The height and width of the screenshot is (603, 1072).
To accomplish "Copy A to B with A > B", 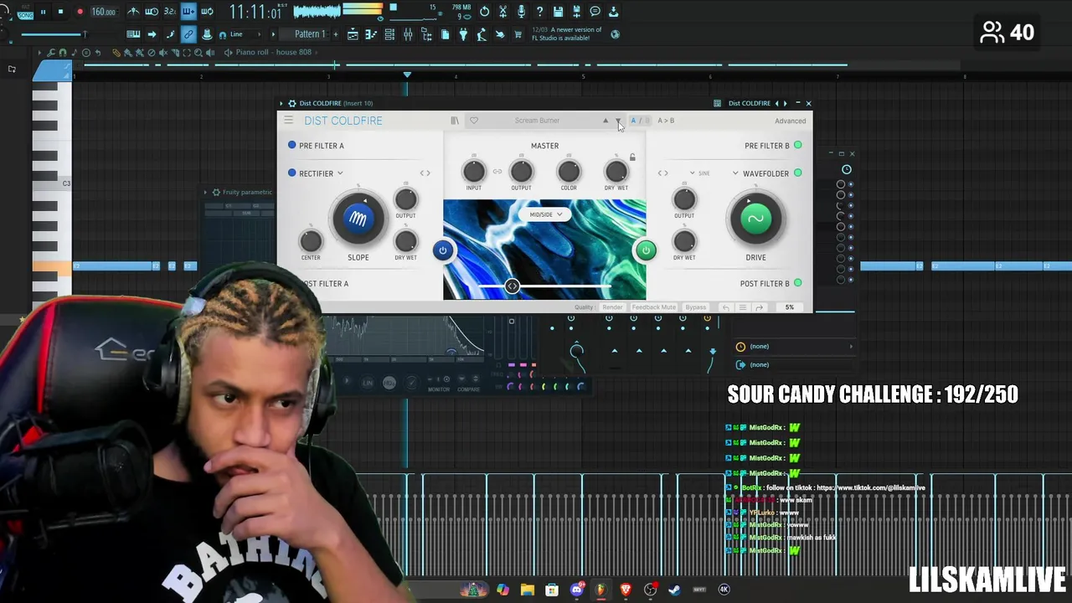I will click(666, 121).
